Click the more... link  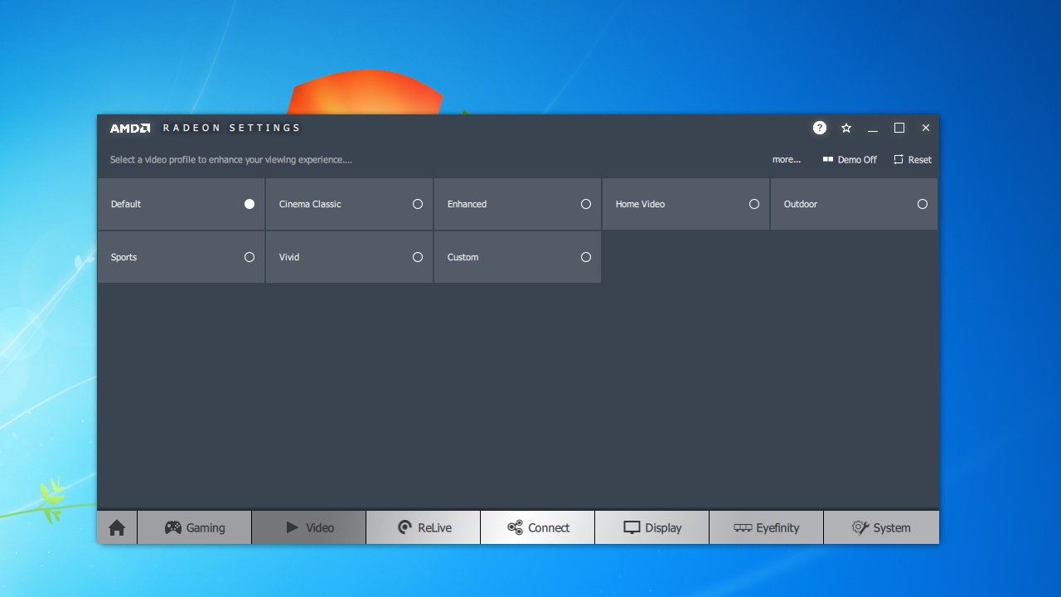click(x=787, y=159)
